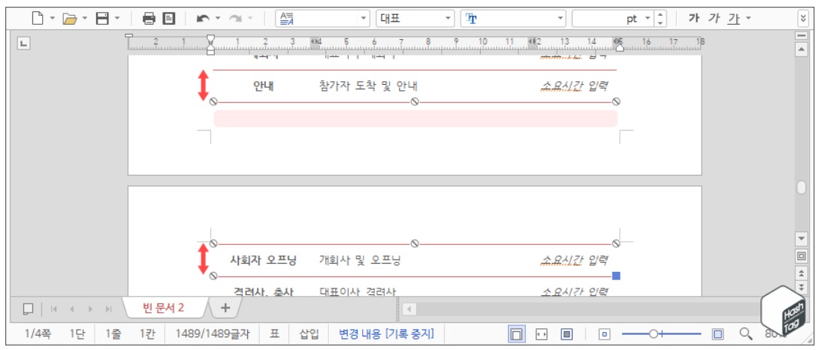Click the 1줄 line status entry
The width and height of the screenshot is (819, 350).
(112, 333)
